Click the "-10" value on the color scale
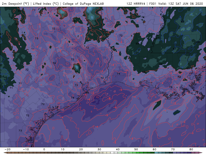206x154 pixels. (x=26, y=149)
